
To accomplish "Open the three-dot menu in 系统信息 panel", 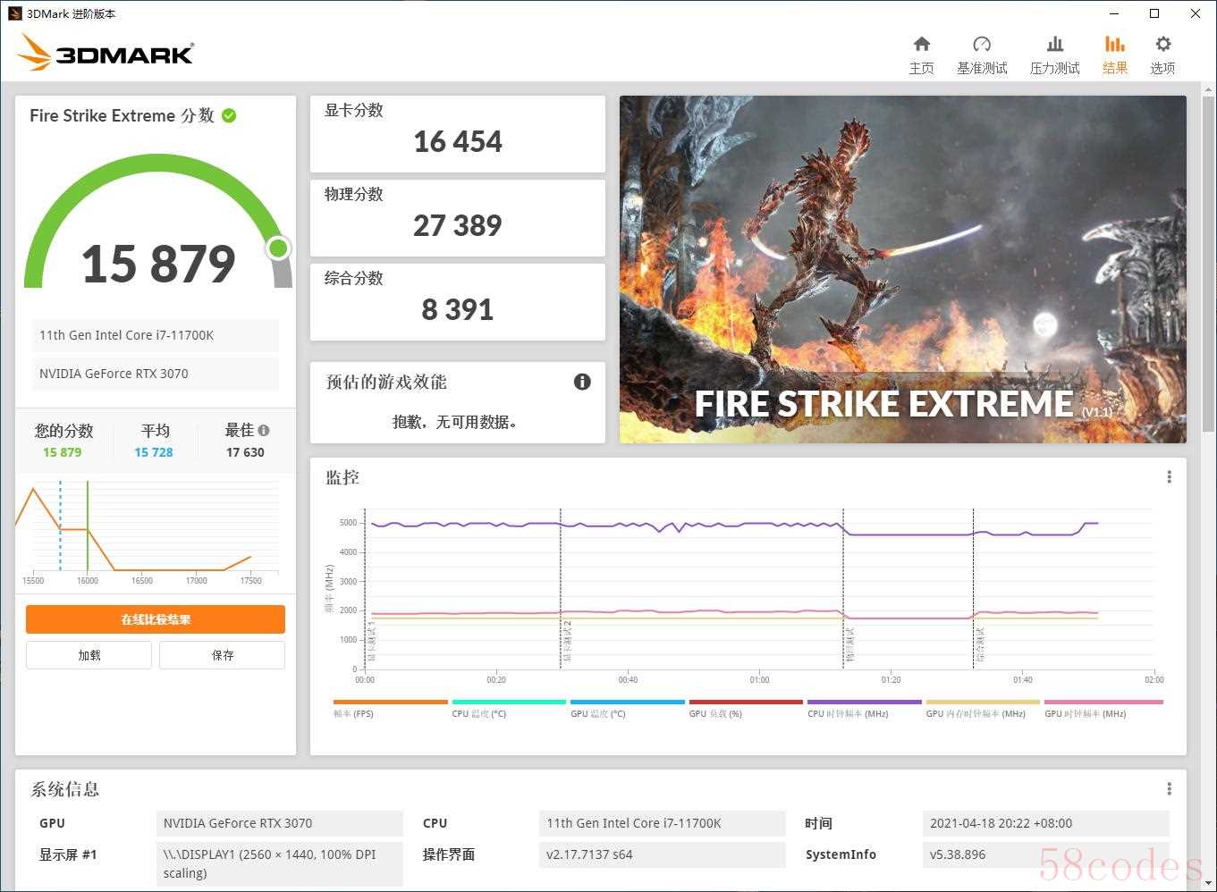I will pos(1169,788).
